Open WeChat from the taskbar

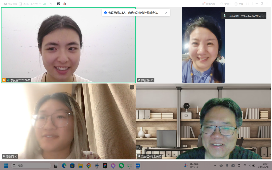click(x=121, y=165)
